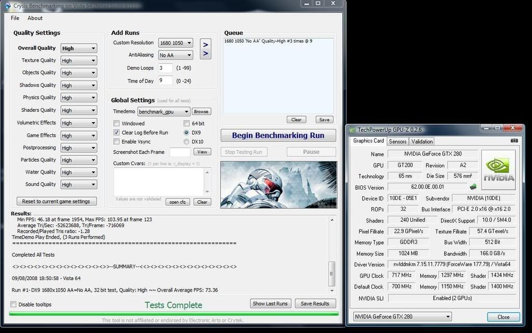
Task: Click the add-to-queue arrows button
Action: (x=205, y=49)
